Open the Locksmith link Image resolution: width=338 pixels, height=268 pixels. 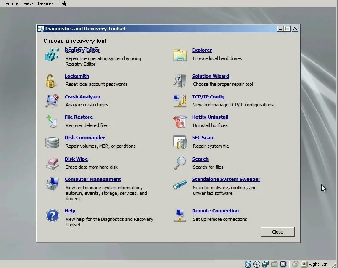(x=77, y=76)
